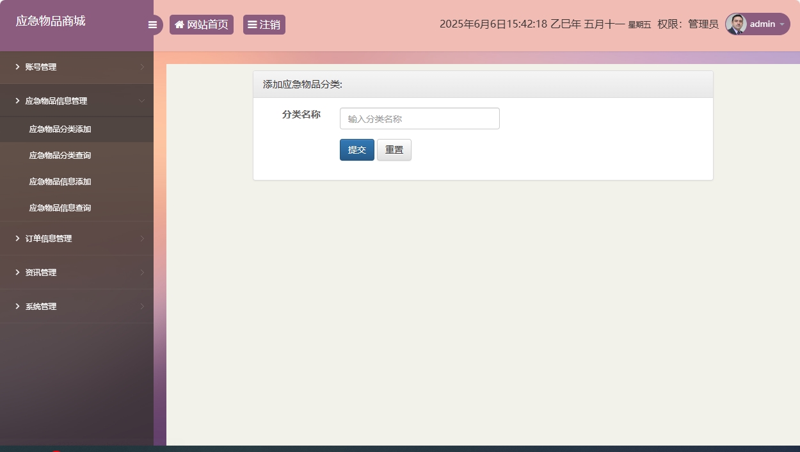
Task: Open the admin avatar picture
Action: click(736, 24)
